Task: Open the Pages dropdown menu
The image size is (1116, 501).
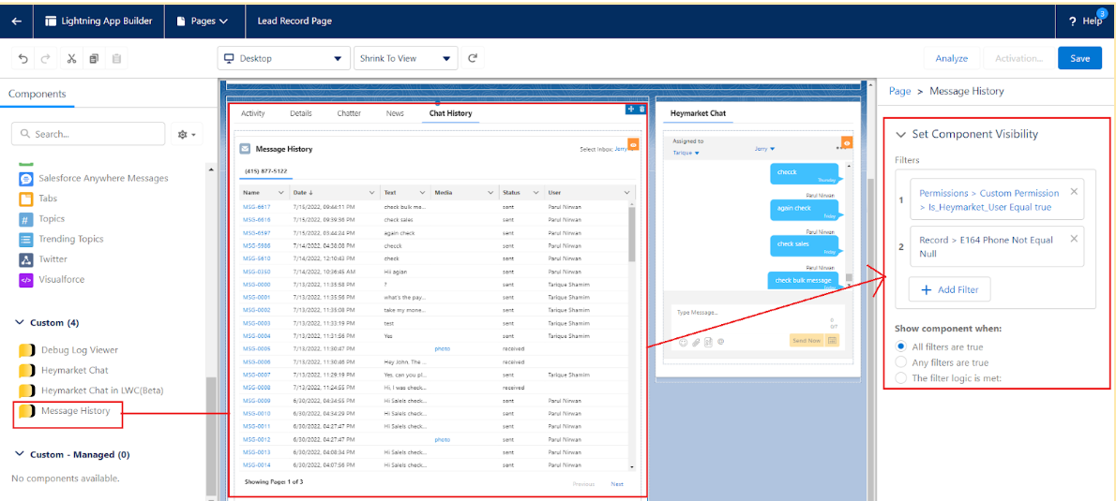Action: pos(202,21)
